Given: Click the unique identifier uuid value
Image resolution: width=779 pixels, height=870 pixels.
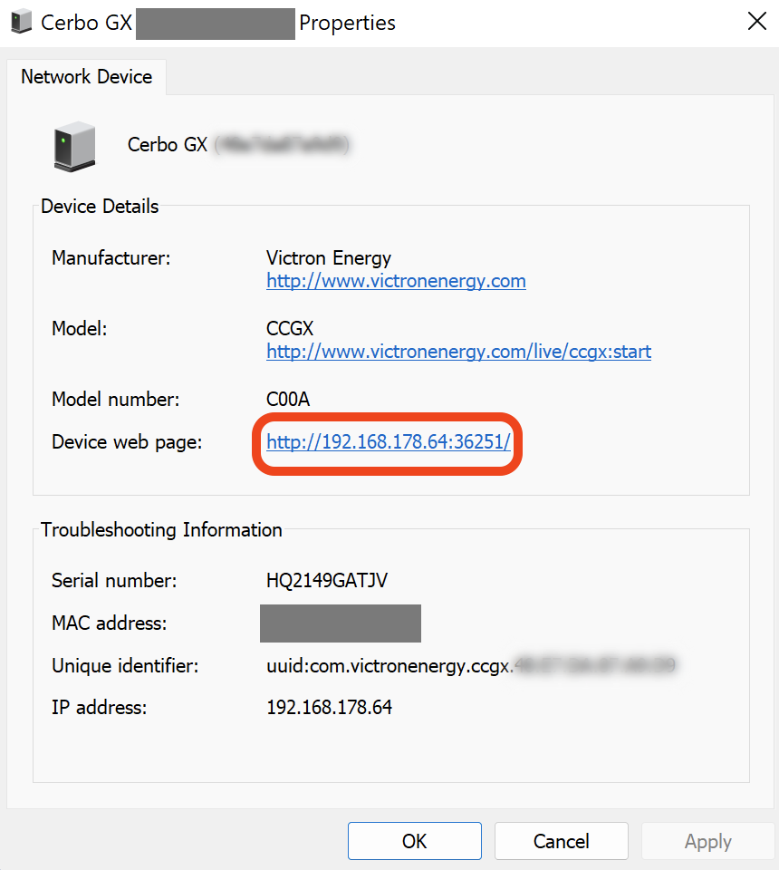Looking at the screenshot, I should pyautogui.click(x=389, y=666).
